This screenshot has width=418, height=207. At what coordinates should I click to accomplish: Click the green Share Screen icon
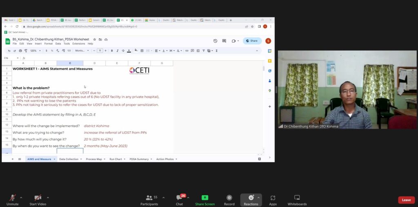tap(205, 198)
